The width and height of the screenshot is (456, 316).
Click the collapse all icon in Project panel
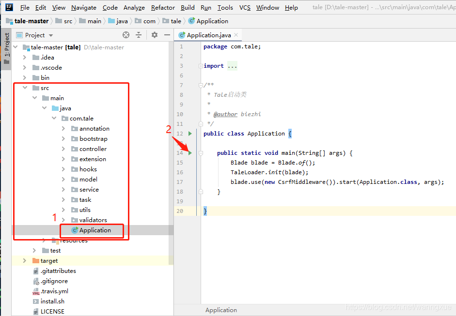coord(139,35)
